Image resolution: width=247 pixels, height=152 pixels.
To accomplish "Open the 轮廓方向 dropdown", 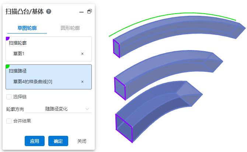I will coord(58,109).
